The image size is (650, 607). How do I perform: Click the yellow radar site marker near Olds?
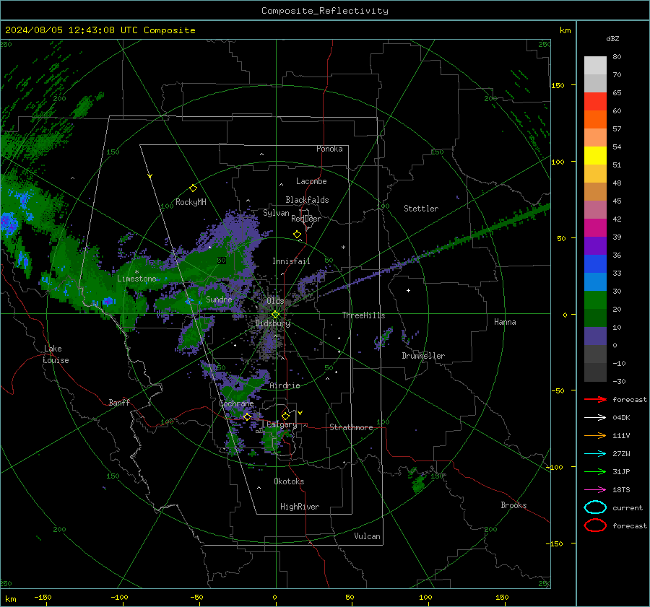pyautogui.click(x=275, y=315)
